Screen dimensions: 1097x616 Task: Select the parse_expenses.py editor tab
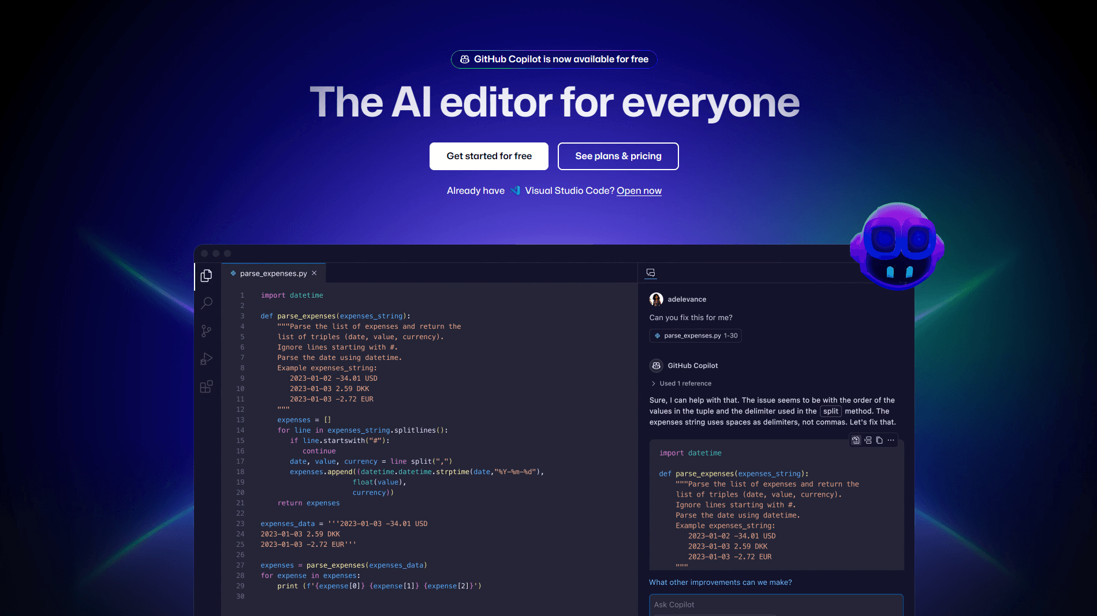point(274,273)
